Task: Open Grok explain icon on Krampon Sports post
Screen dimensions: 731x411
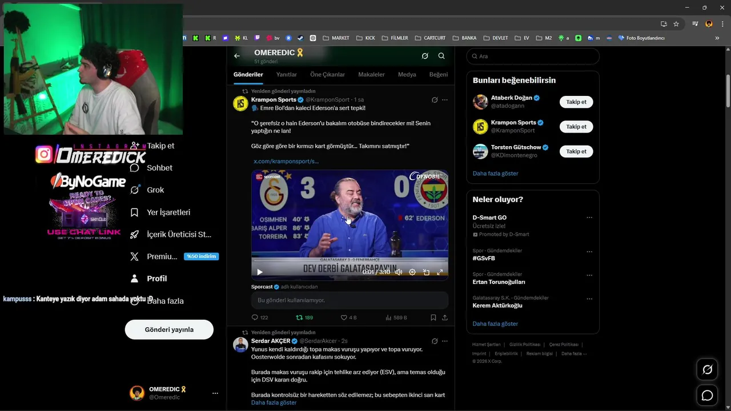Action: pyautogui.click(x=435, y=100)
